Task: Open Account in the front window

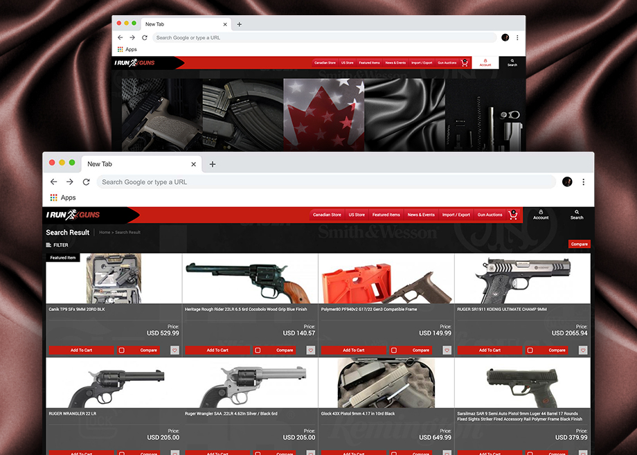Action: tap(541, 215)
